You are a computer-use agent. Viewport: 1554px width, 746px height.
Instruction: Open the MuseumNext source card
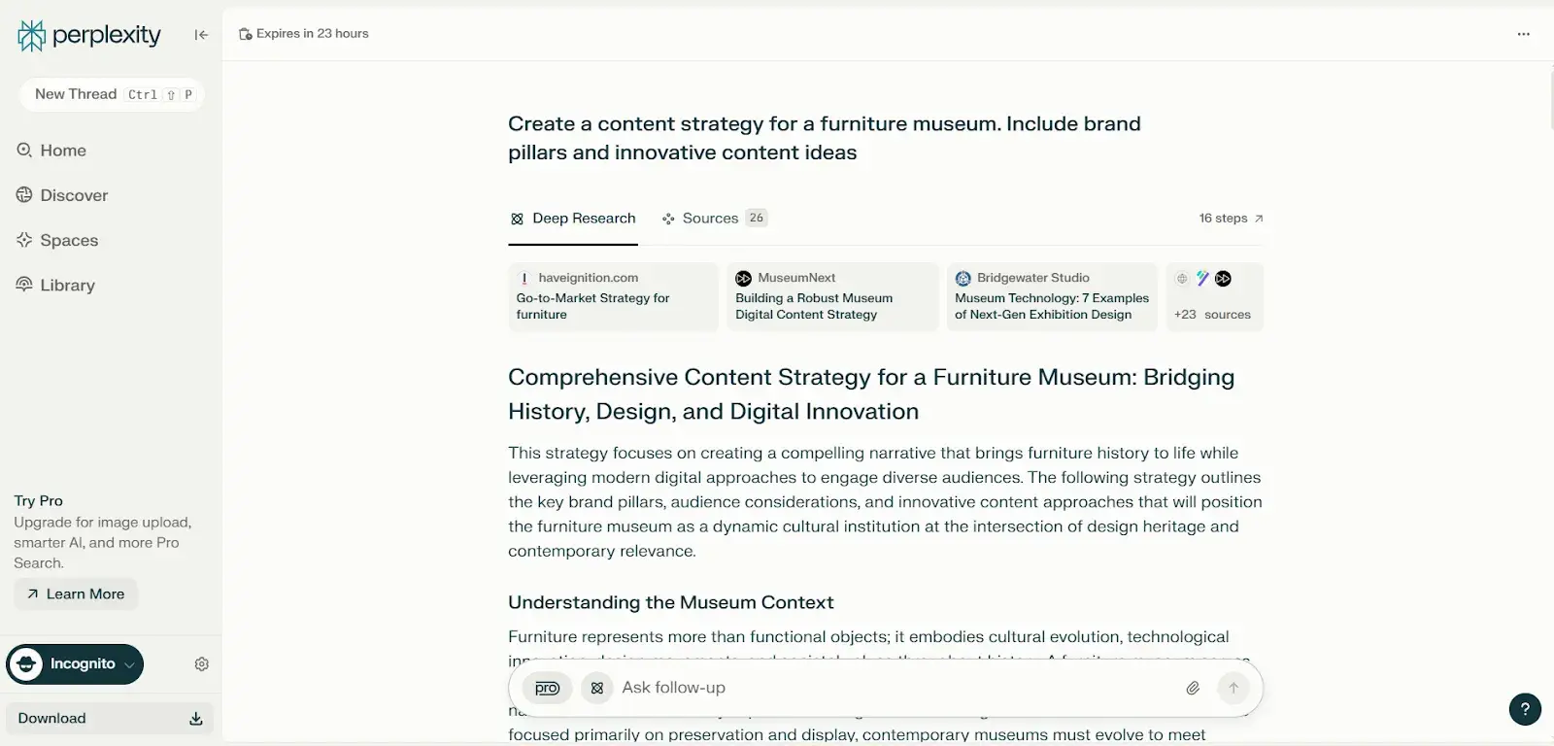pyautogui.click(x=832, y=297)
